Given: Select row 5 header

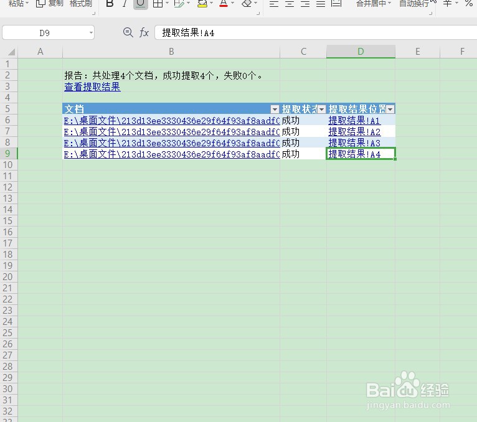Looking at the screenshot, I should pyautogui.click(x=8, y=109).
